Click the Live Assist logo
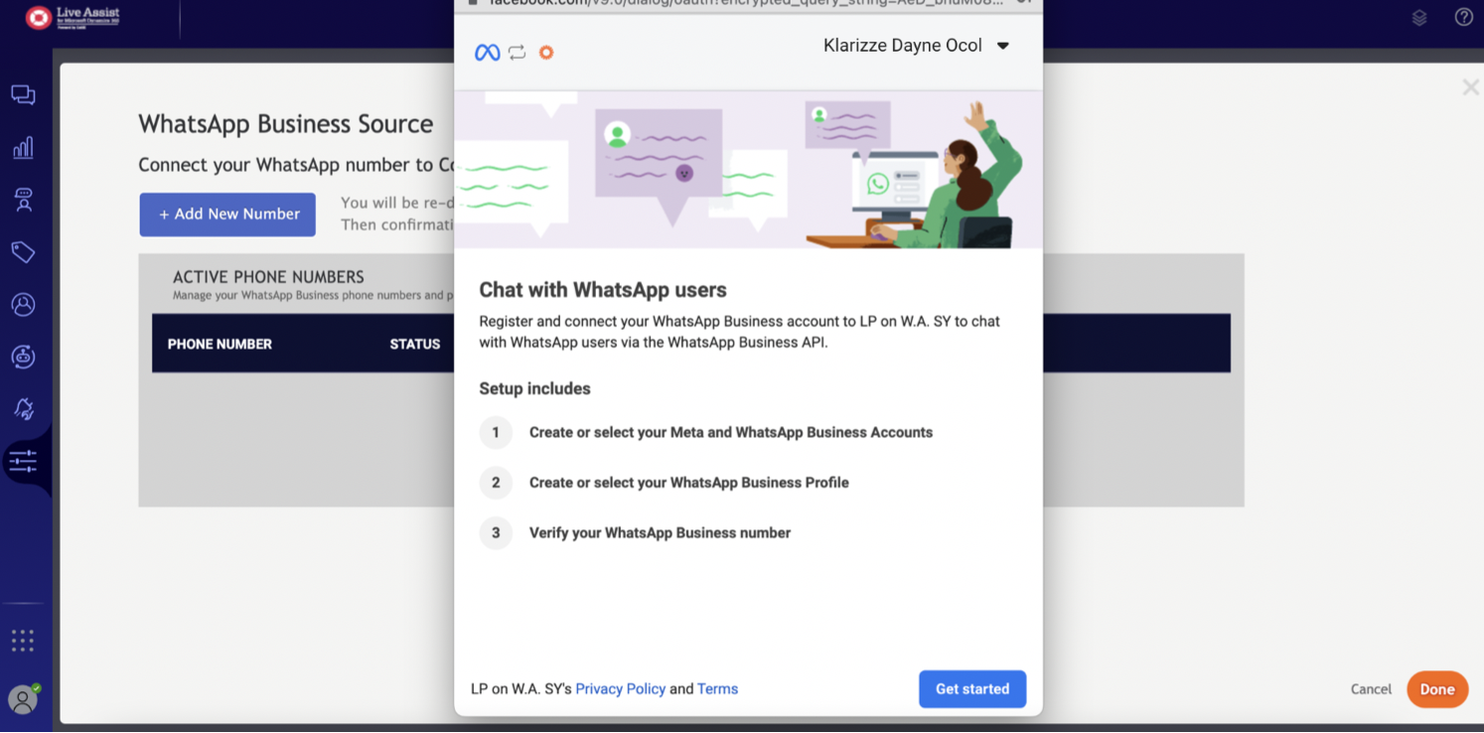 point(73,17)
